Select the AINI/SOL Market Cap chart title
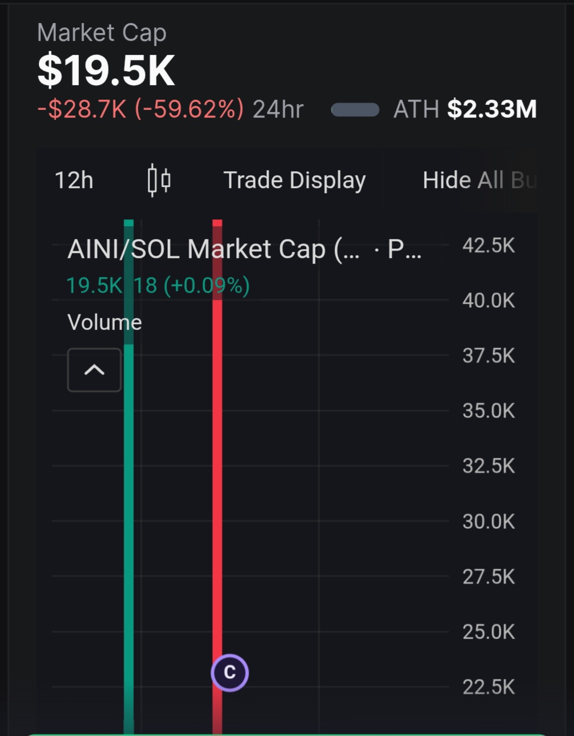Viewport: 574px width, 736px height. (213, 249)
